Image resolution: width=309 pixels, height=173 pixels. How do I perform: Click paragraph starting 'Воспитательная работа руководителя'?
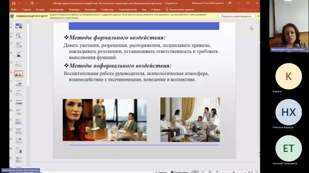click(136, 76)
